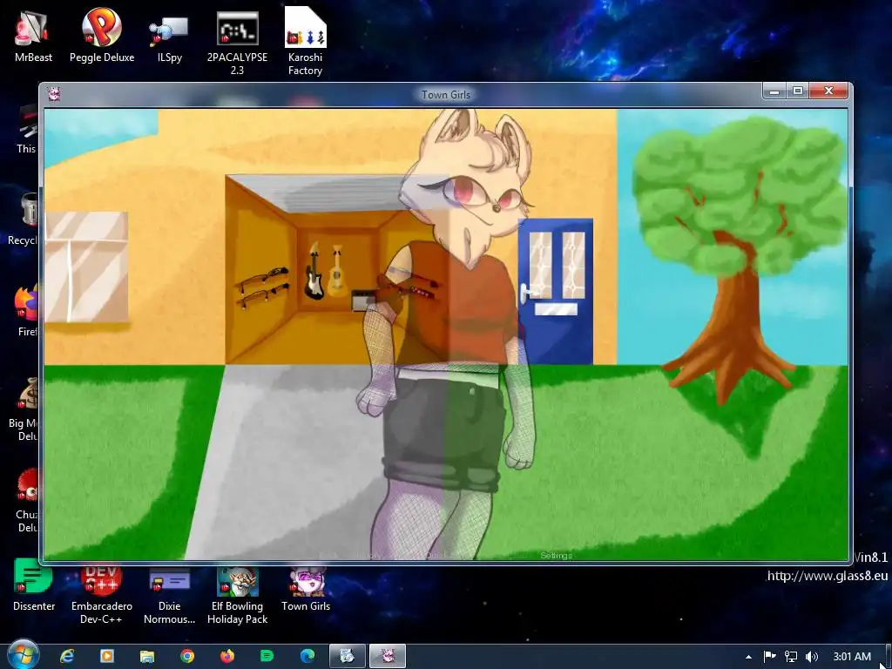Click the Town Girls window title icon
Viewport: 892px width, 669px height.
pos(55,94)
